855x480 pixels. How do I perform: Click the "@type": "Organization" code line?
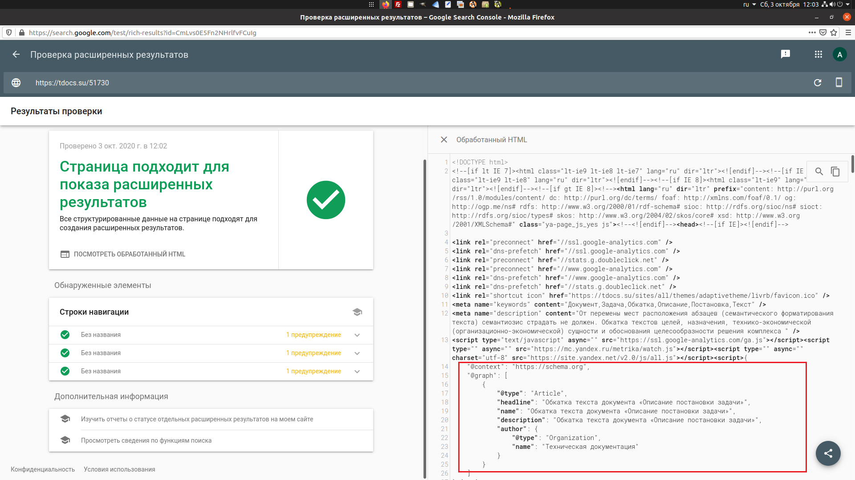557,438
